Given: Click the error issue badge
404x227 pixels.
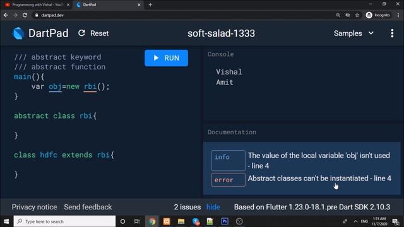Looking at the screenshot, I should pos(228,180).
